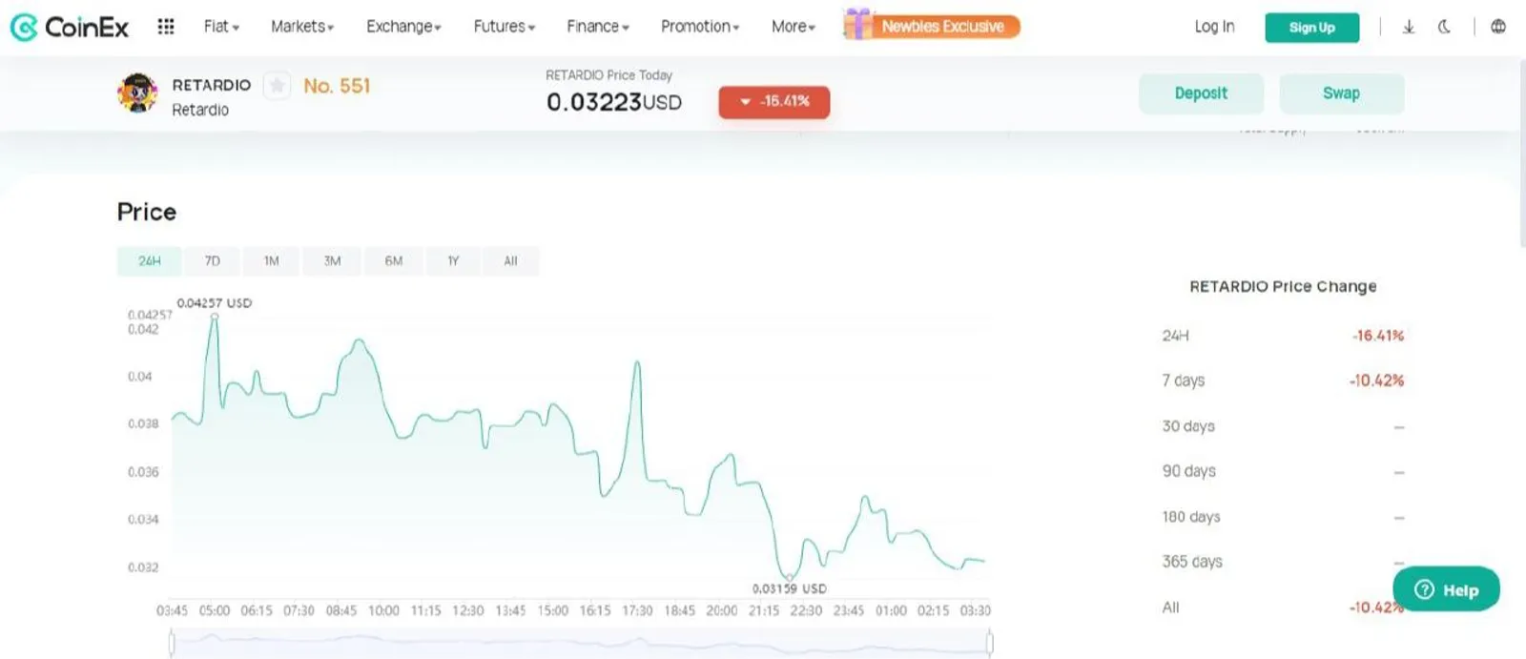The width and height of the screenshot is (1526, 659).
Task: Click the RETARDIO Price Change heading
Action: tap(1283, 286)
